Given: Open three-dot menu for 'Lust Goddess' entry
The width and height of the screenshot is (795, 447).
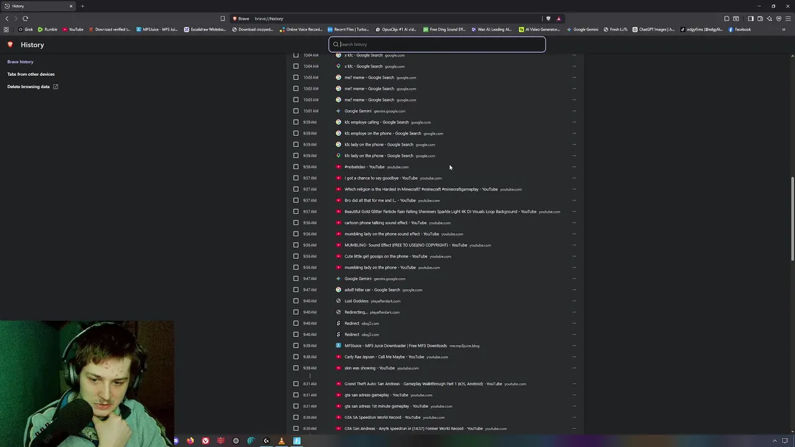Looking at the screenshot, I should click(574, 301).
